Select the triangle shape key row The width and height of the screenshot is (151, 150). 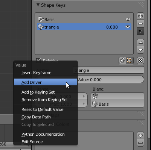[x=84, y=27]
